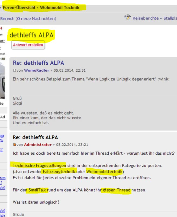The width and height of the screenshot is (177, 217).
Task: Go to Wohnmobil Technik breadcrumb
Action: (x=60, y=7)
